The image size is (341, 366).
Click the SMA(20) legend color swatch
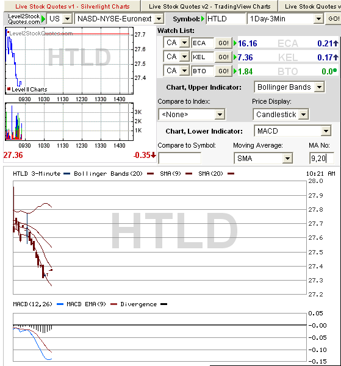(231, 174)
